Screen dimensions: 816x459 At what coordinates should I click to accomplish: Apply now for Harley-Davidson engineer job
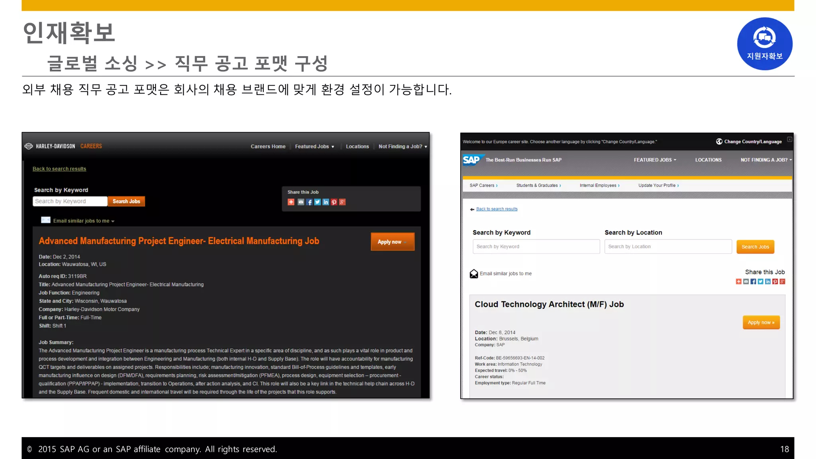tap(392, 242)
